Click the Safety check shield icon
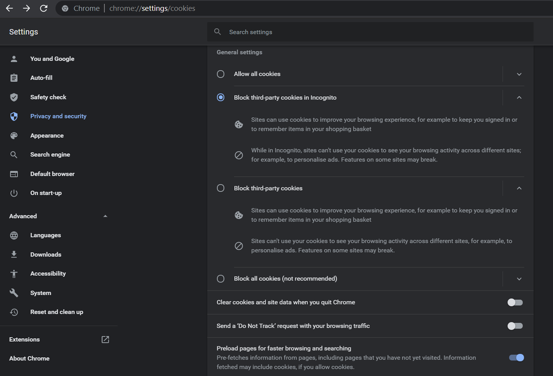Image resolution: width=553 pixels, height=376 pixels. (x=14, y=97)
